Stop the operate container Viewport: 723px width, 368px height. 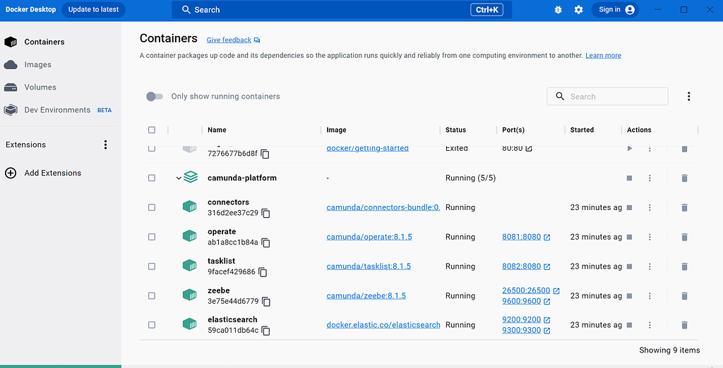click(629, 237)
